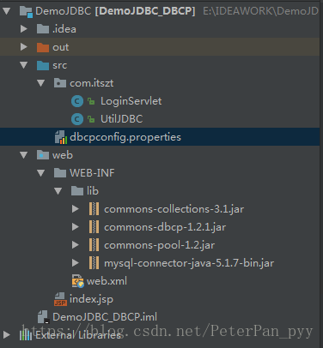Open the web.xml file name
The image size is (323, 348).
[x=107, y=281]
